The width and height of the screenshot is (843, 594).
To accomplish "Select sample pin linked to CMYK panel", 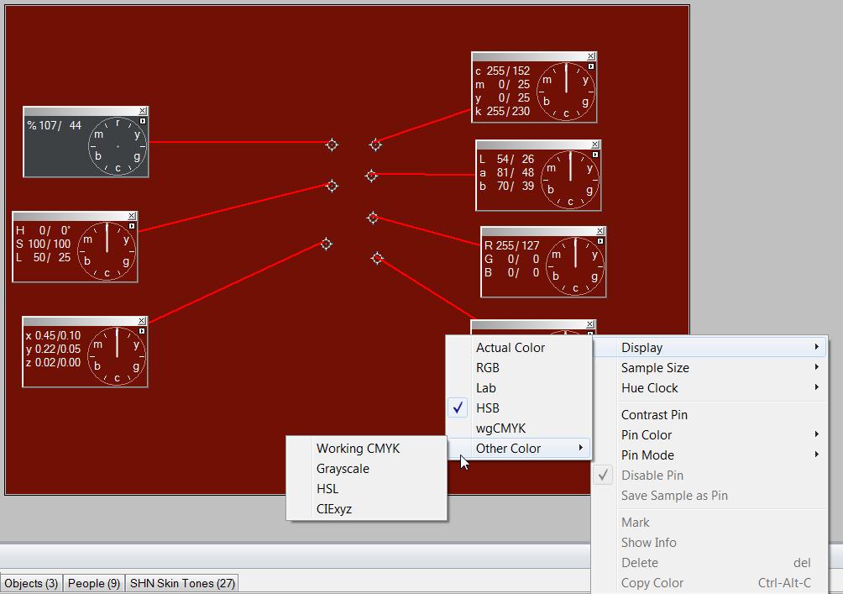I will [x=375, y=145].
